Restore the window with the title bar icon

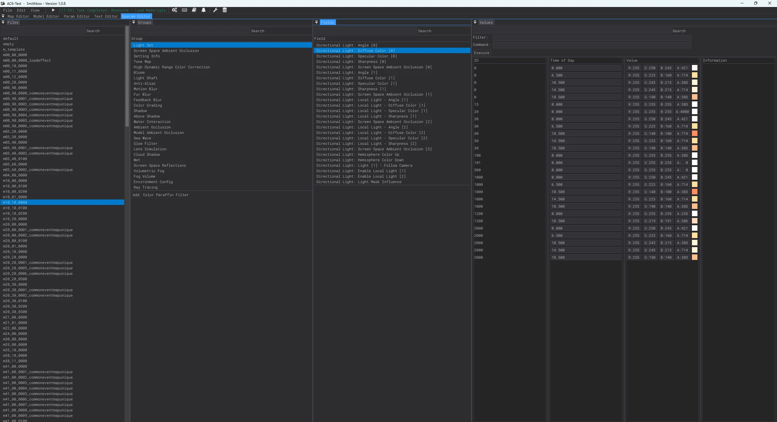756,3
